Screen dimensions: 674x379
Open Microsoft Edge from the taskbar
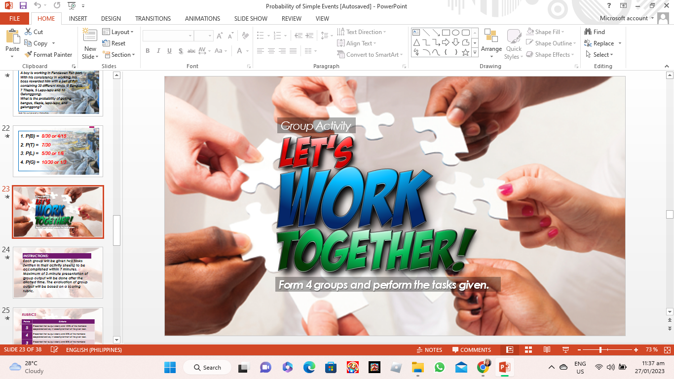[x=309, y=367]
